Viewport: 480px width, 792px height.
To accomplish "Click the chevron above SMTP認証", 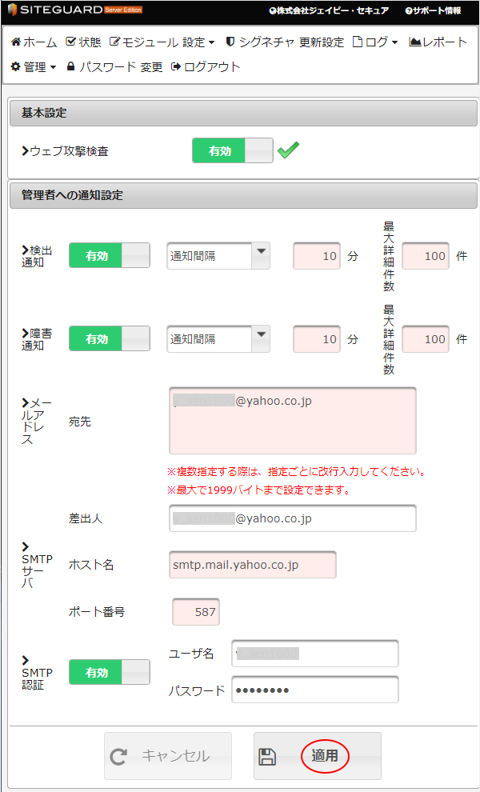I will (26, 660).
